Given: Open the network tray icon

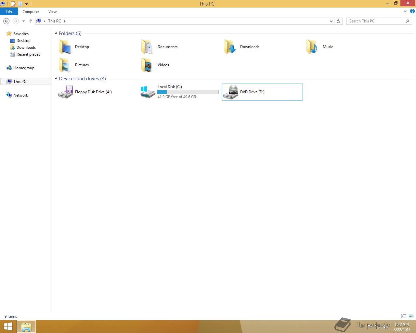Looking at the screenshot, I should (378, 326).
